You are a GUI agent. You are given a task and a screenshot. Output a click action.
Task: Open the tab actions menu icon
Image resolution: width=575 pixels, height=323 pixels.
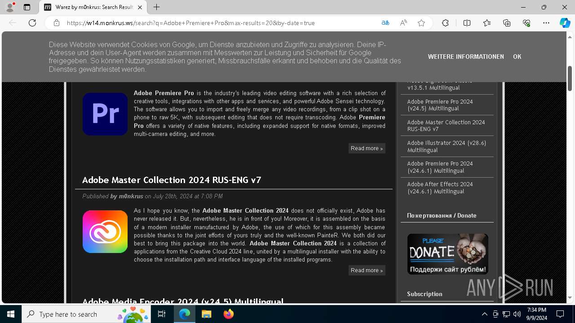coord(27,7)
